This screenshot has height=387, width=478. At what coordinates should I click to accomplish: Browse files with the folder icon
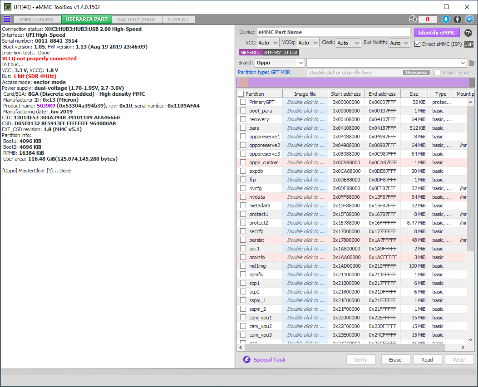tap(471, 63)
